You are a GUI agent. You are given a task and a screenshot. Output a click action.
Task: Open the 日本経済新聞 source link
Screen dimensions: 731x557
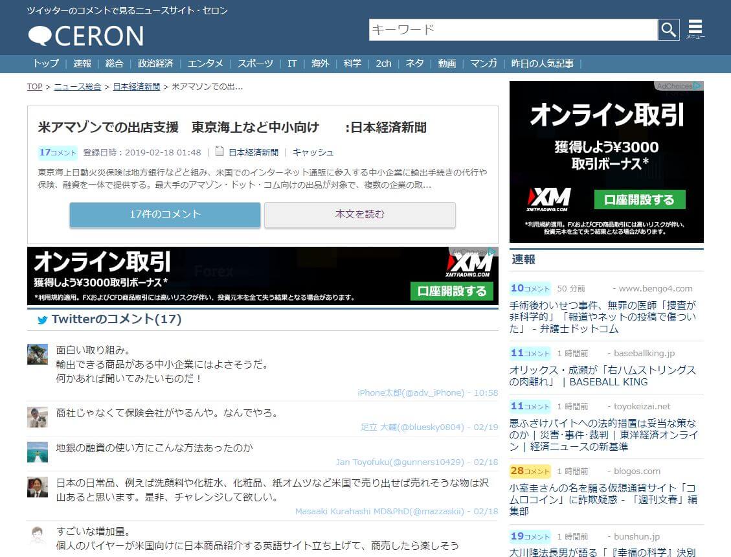pyautogui.click(x=253, y=153)
